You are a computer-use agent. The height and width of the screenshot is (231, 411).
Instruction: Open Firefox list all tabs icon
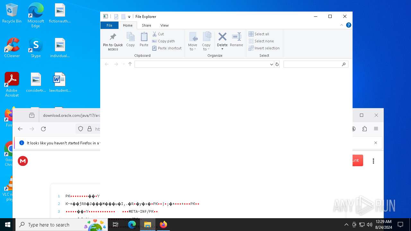pyautogui.click(x=32, y=116)
